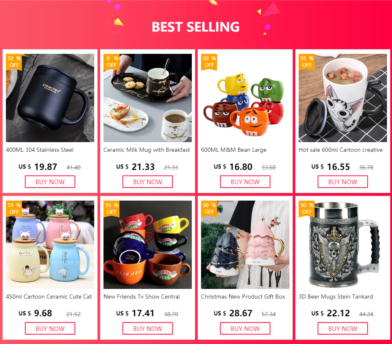This screenshot has width=392, height=344.
Task: Open the Christmas New Product Gift Box title
Action: (x=243, y=296)
